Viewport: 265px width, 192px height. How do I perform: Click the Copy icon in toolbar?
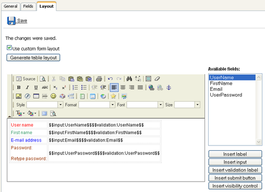coord(63,79)
